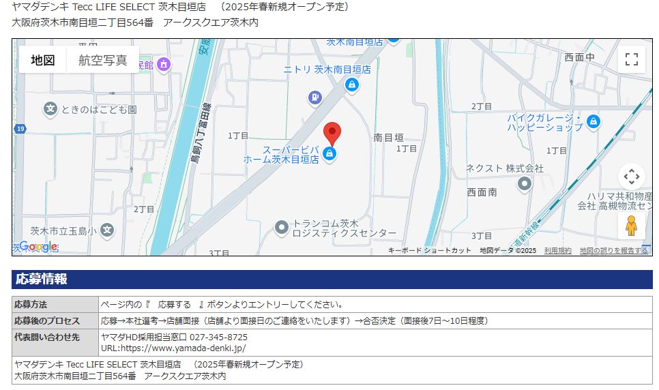Open Google logo link on map

(x=38, y=247)
